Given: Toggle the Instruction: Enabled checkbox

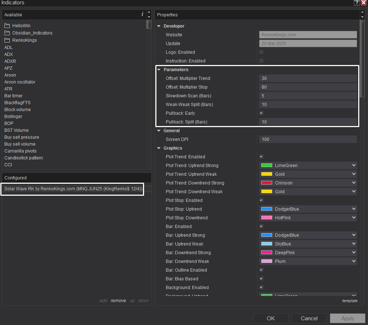Looking at the screenshot, I should point(261,61).
